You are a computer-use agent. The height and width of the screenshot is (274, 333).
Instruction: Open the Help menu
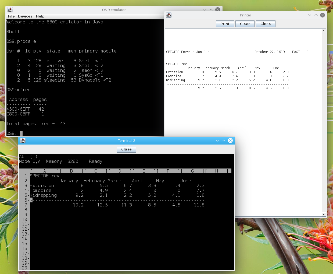click(40, 16)
